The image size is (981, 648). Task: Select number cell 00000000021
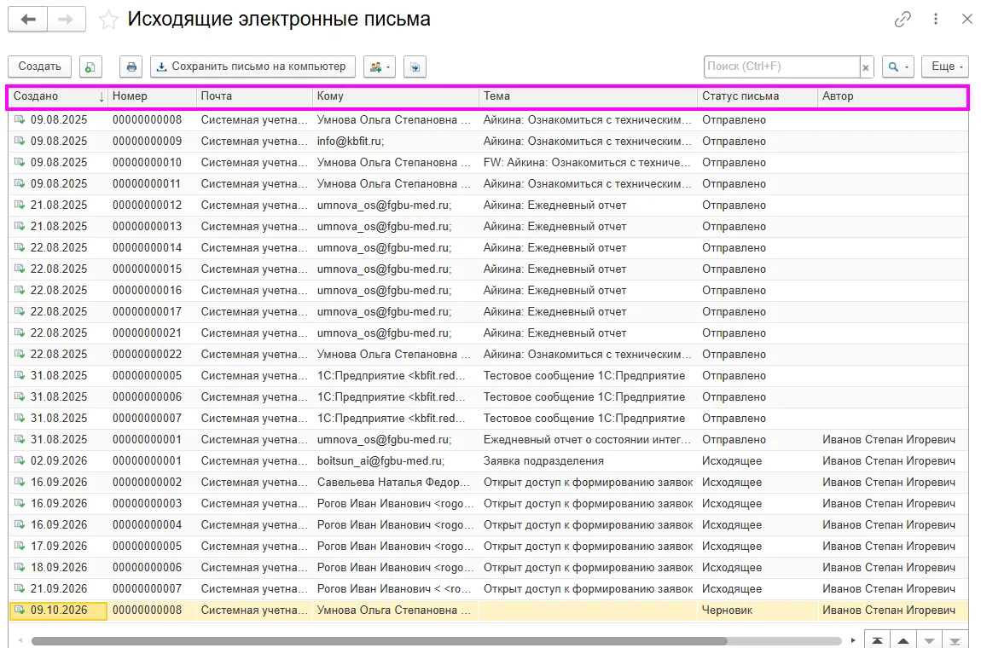coord(152,333)
